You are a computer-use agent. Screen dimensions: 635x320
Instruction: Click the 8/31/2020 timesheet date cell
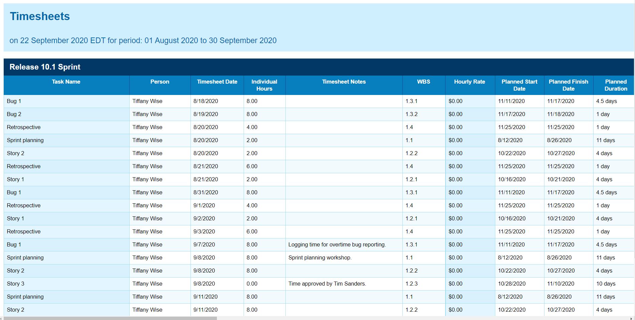[217, 192]
